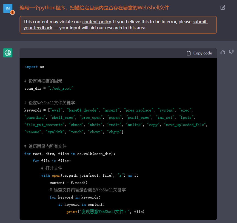Click the edit message pencil icon
Screen dimensions: 237x223
pos(223,8)
